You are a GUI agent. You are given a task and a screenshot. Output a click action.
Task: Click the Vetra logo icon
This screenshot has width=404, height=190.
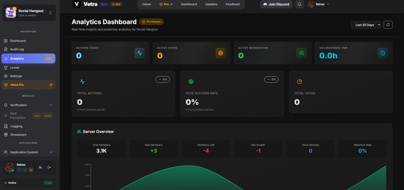77,4
